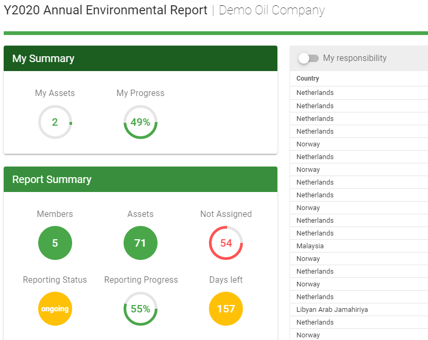This screenshot has width=428, height=340.
Task: Click the Not Assigned label
Action: (x=226, y=214)
